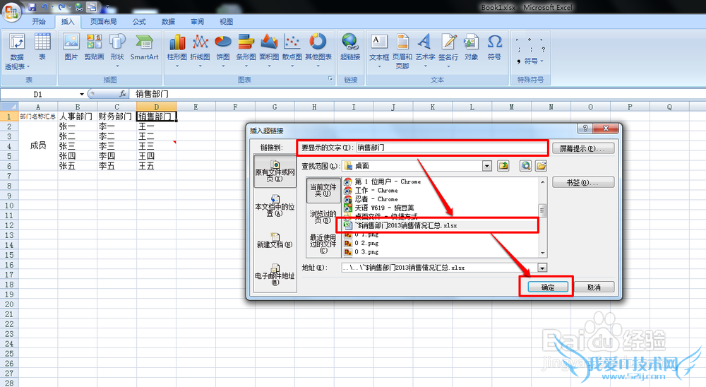Click the 要显示的文字 text field
Screen dimensions: 706x387
click(x=450, y=148)
